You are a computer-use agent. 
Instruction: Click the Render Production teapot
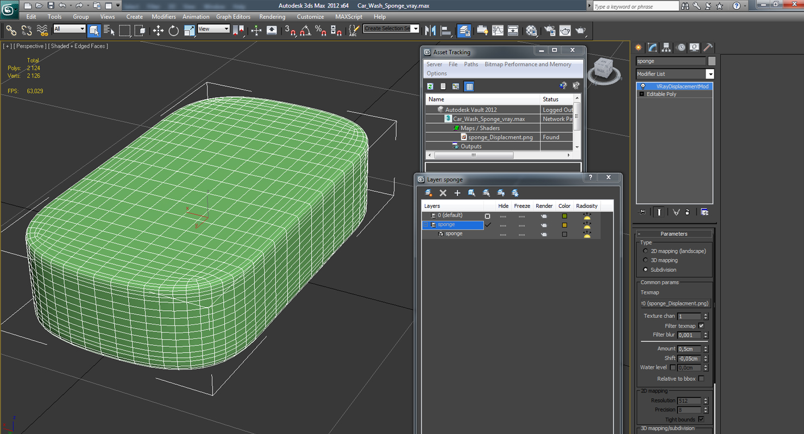tap(581, 30)
